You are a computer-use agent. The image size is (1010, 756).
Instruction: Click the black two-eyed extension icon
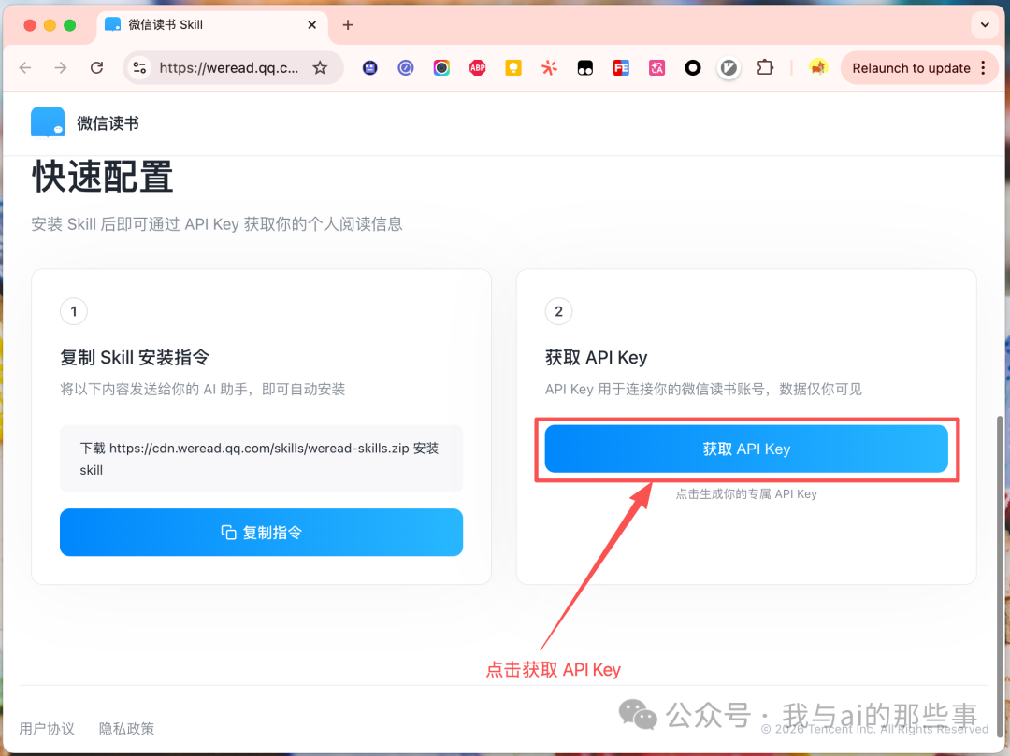[x=584, y=67]
